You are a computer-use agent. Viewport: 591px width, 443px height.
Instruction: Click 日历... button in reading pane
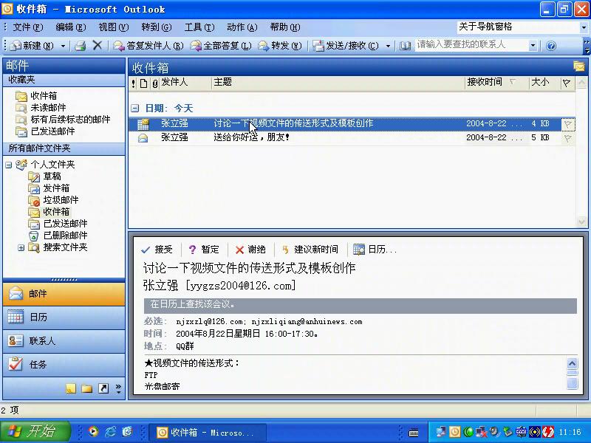click(x=375, y=250)
